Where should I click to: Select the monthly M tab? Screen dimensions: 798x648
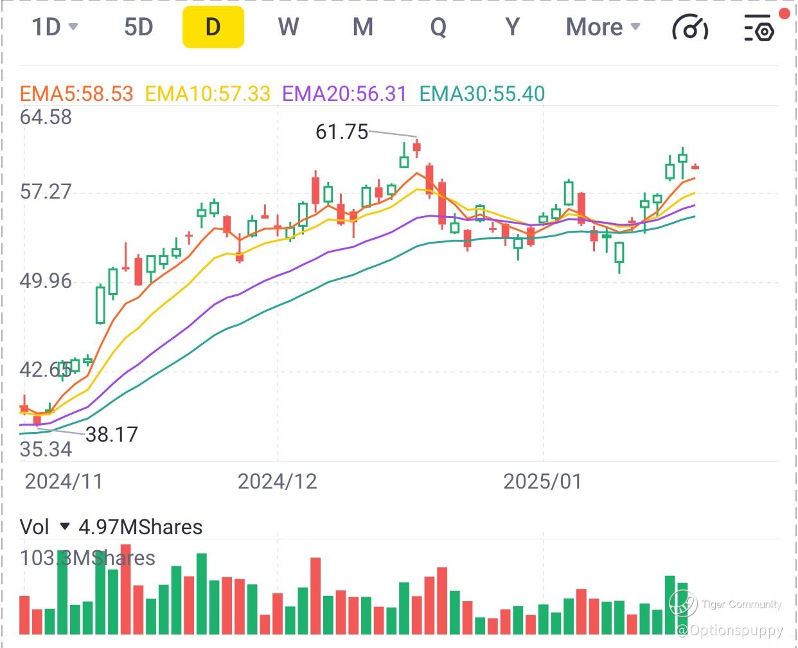(363, 27)
